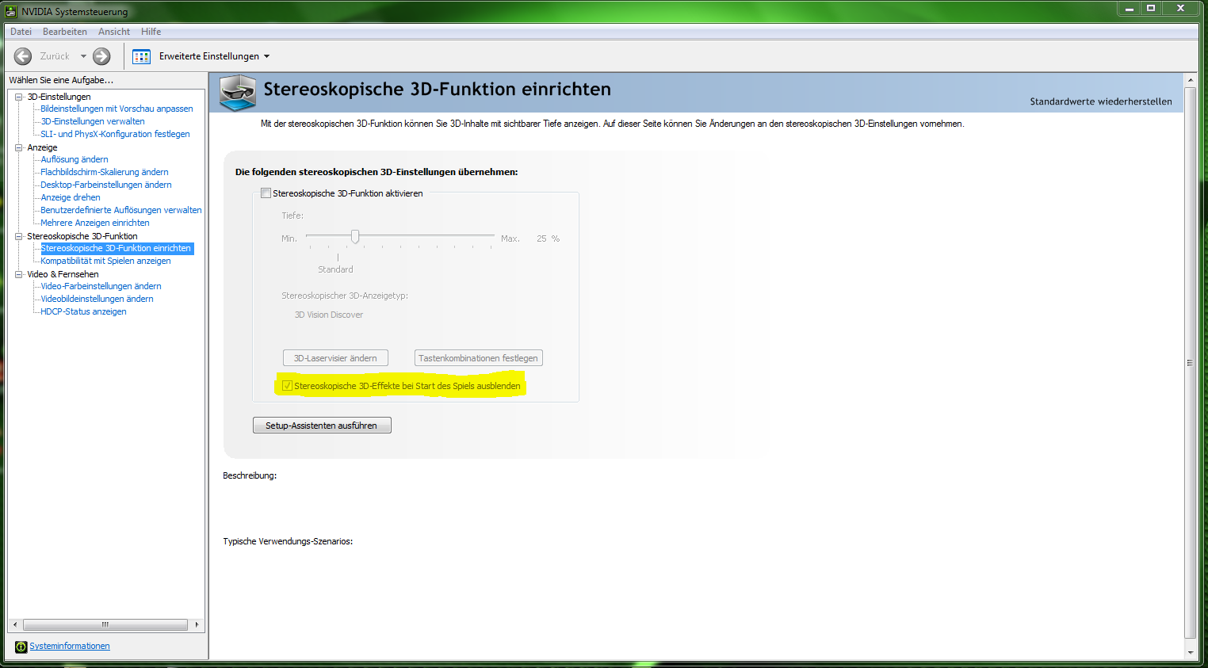The image size is (1208, 668).
Task: Click the Tiefe depth slider handle
Action: [x=355, y=236]
